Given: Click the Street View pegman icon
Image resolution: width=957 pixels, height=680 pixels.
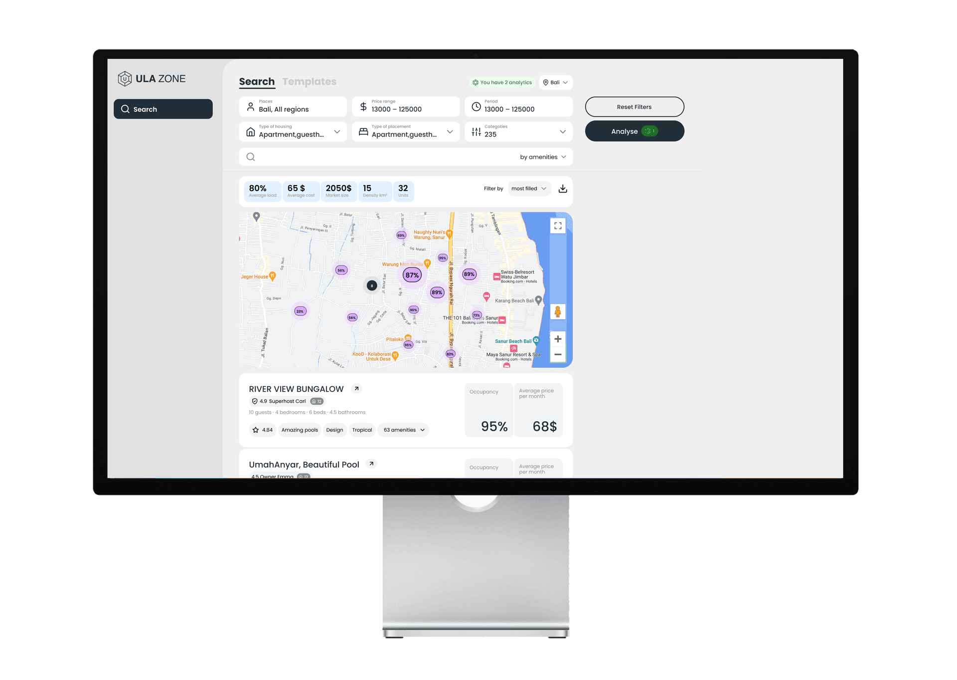Looking at the screenshot, I should pos(558,312).
